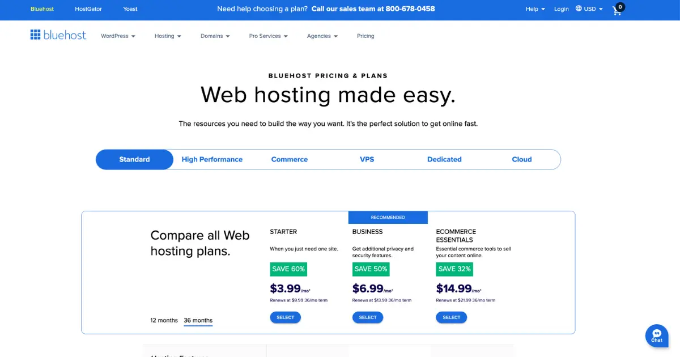Open the Pricing page link
The width and height of the screenshot is (680, 357).
point(365,36)
